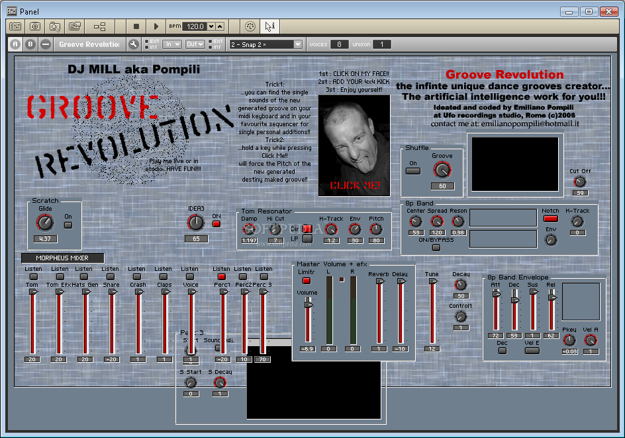Viewport: 625px width, 438px height.
Task: Click the Scratch Glide knob
Action: [45, 223]
